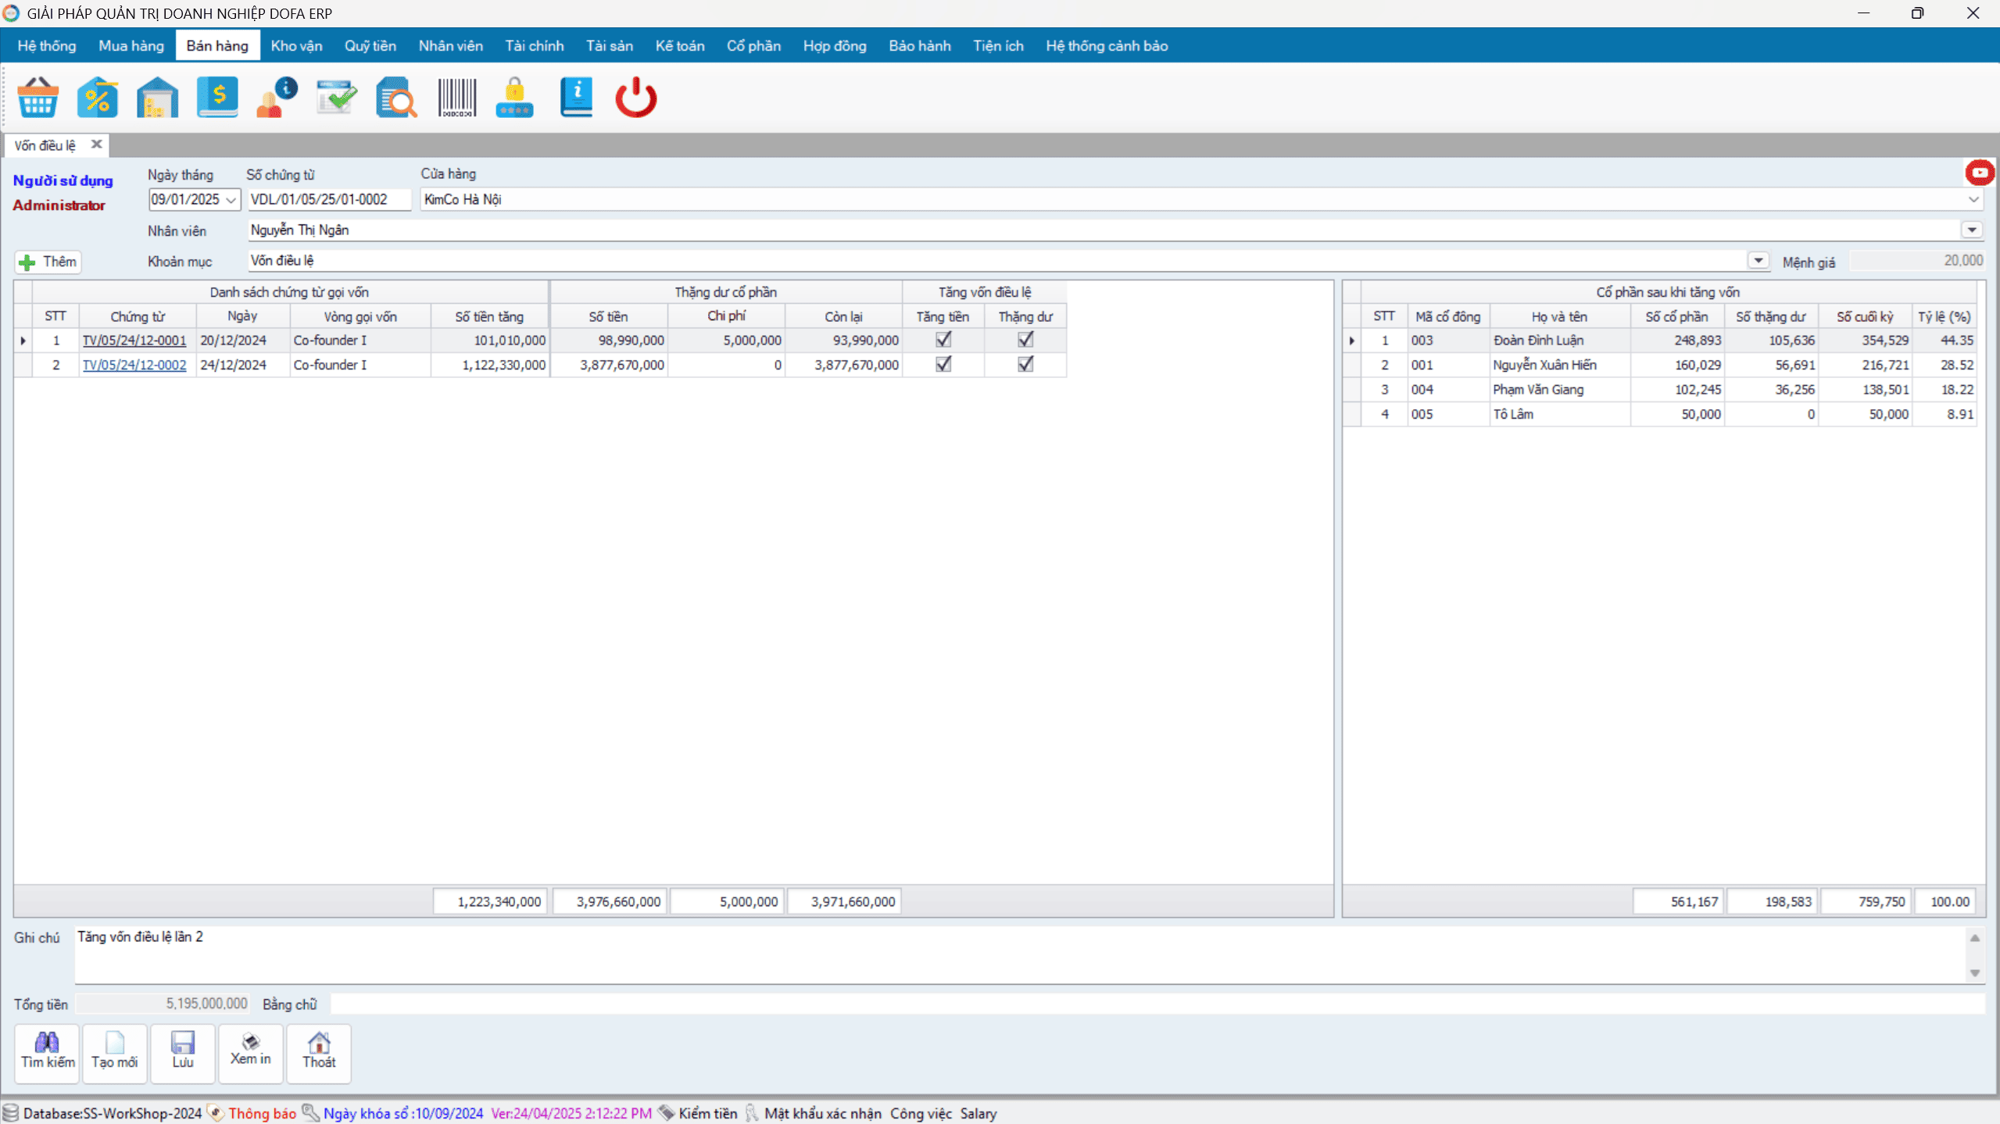Open the blue info book icon
The width and height of the screenshot is (2000, 1124).
tap(576, 98)
